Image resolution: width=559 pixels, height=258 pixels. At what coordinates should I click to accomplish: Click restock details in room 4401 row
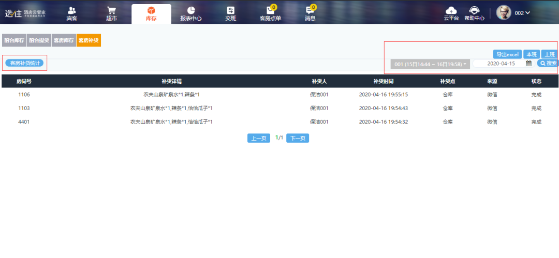(171, 122)
